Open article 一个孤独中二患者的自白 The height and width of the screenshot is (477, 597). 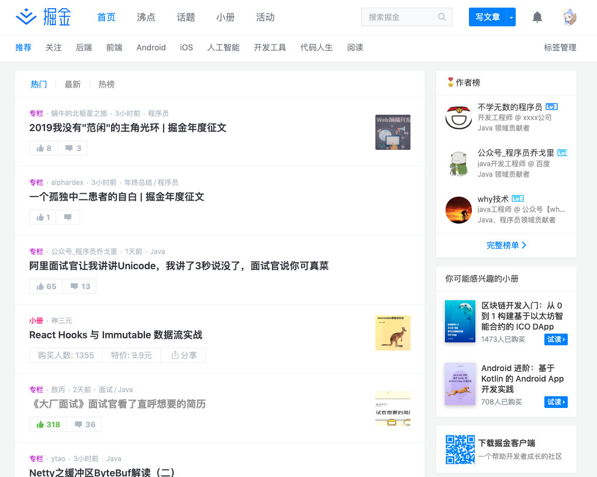click(117, 197)
